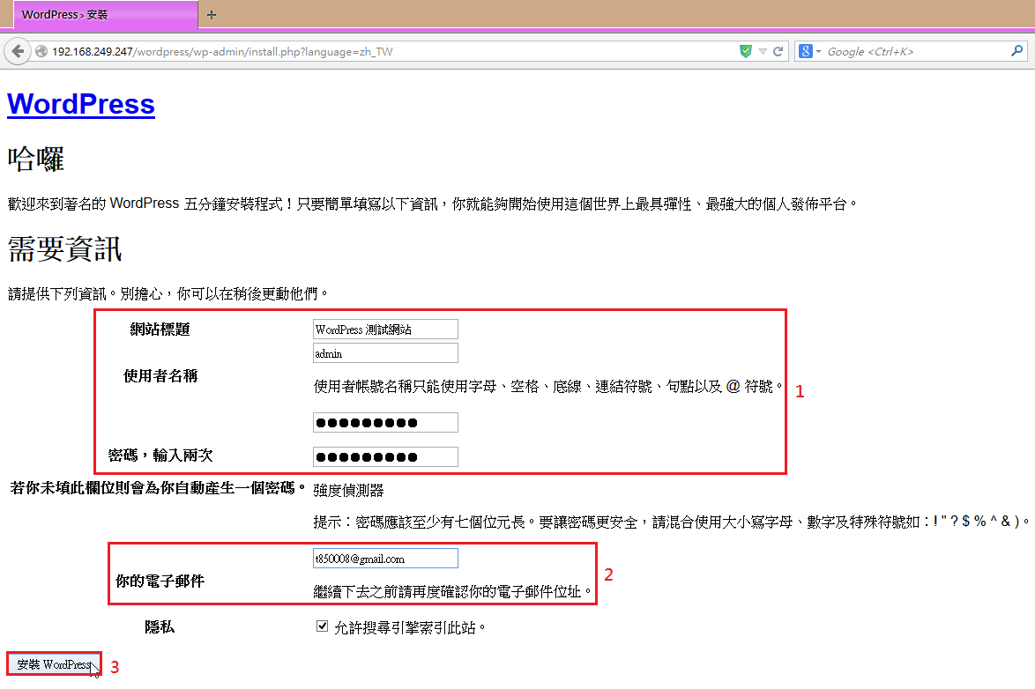Click the first password field
The image size is (1035, 689).
pyautogui.click(x=385, y=422)
